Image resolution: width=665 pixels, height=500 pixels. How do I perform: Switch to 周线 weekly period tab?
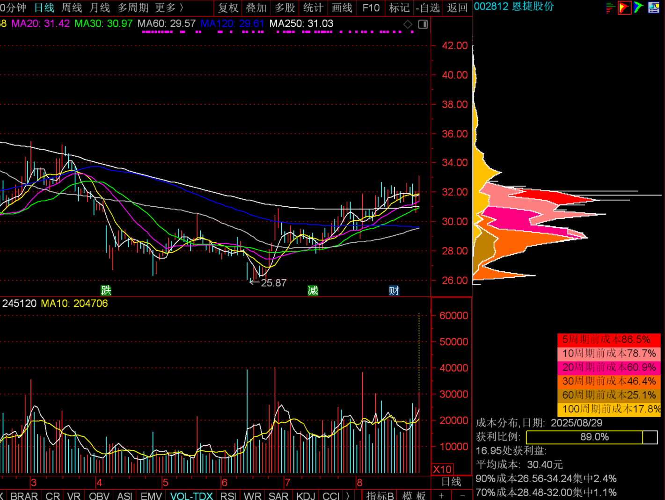[x=72, y=8]
